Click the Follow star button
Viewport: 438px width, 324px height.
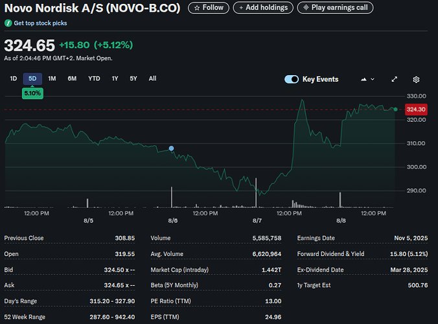tap(209, 8)
